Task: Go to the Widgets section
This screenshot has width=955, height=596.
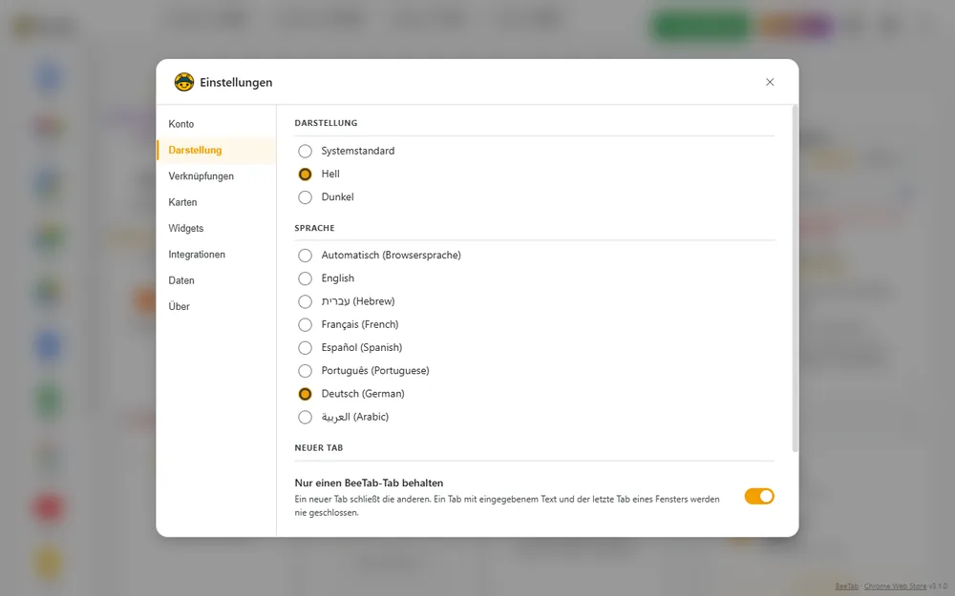Action: 216,229
